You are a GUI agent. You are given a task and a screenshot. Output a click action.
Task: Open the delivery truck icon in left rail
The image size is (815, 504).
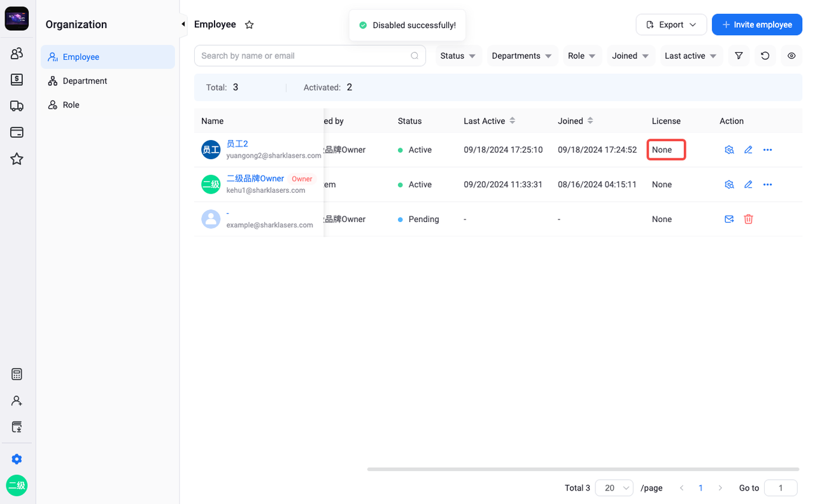pyautogui.click(x=17, y=106)
